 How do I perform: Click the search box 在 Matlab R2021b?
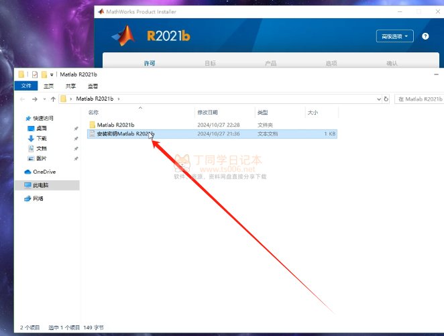click(419, 99)
